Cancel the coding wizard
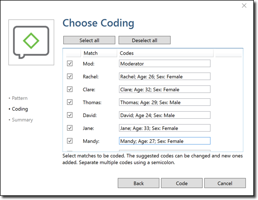258x200 pixels. point(225,183)
